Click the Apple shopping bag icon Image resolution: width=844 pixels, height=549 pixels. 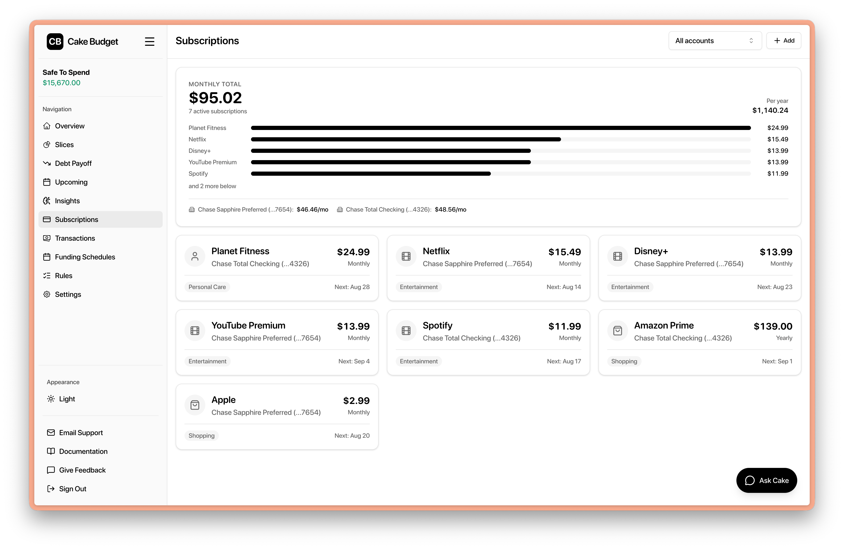195,405
